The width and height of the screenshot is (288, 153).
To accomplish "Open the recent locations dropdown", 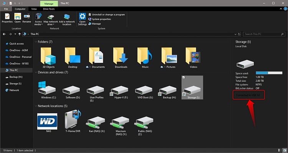I will coord(15,34).
